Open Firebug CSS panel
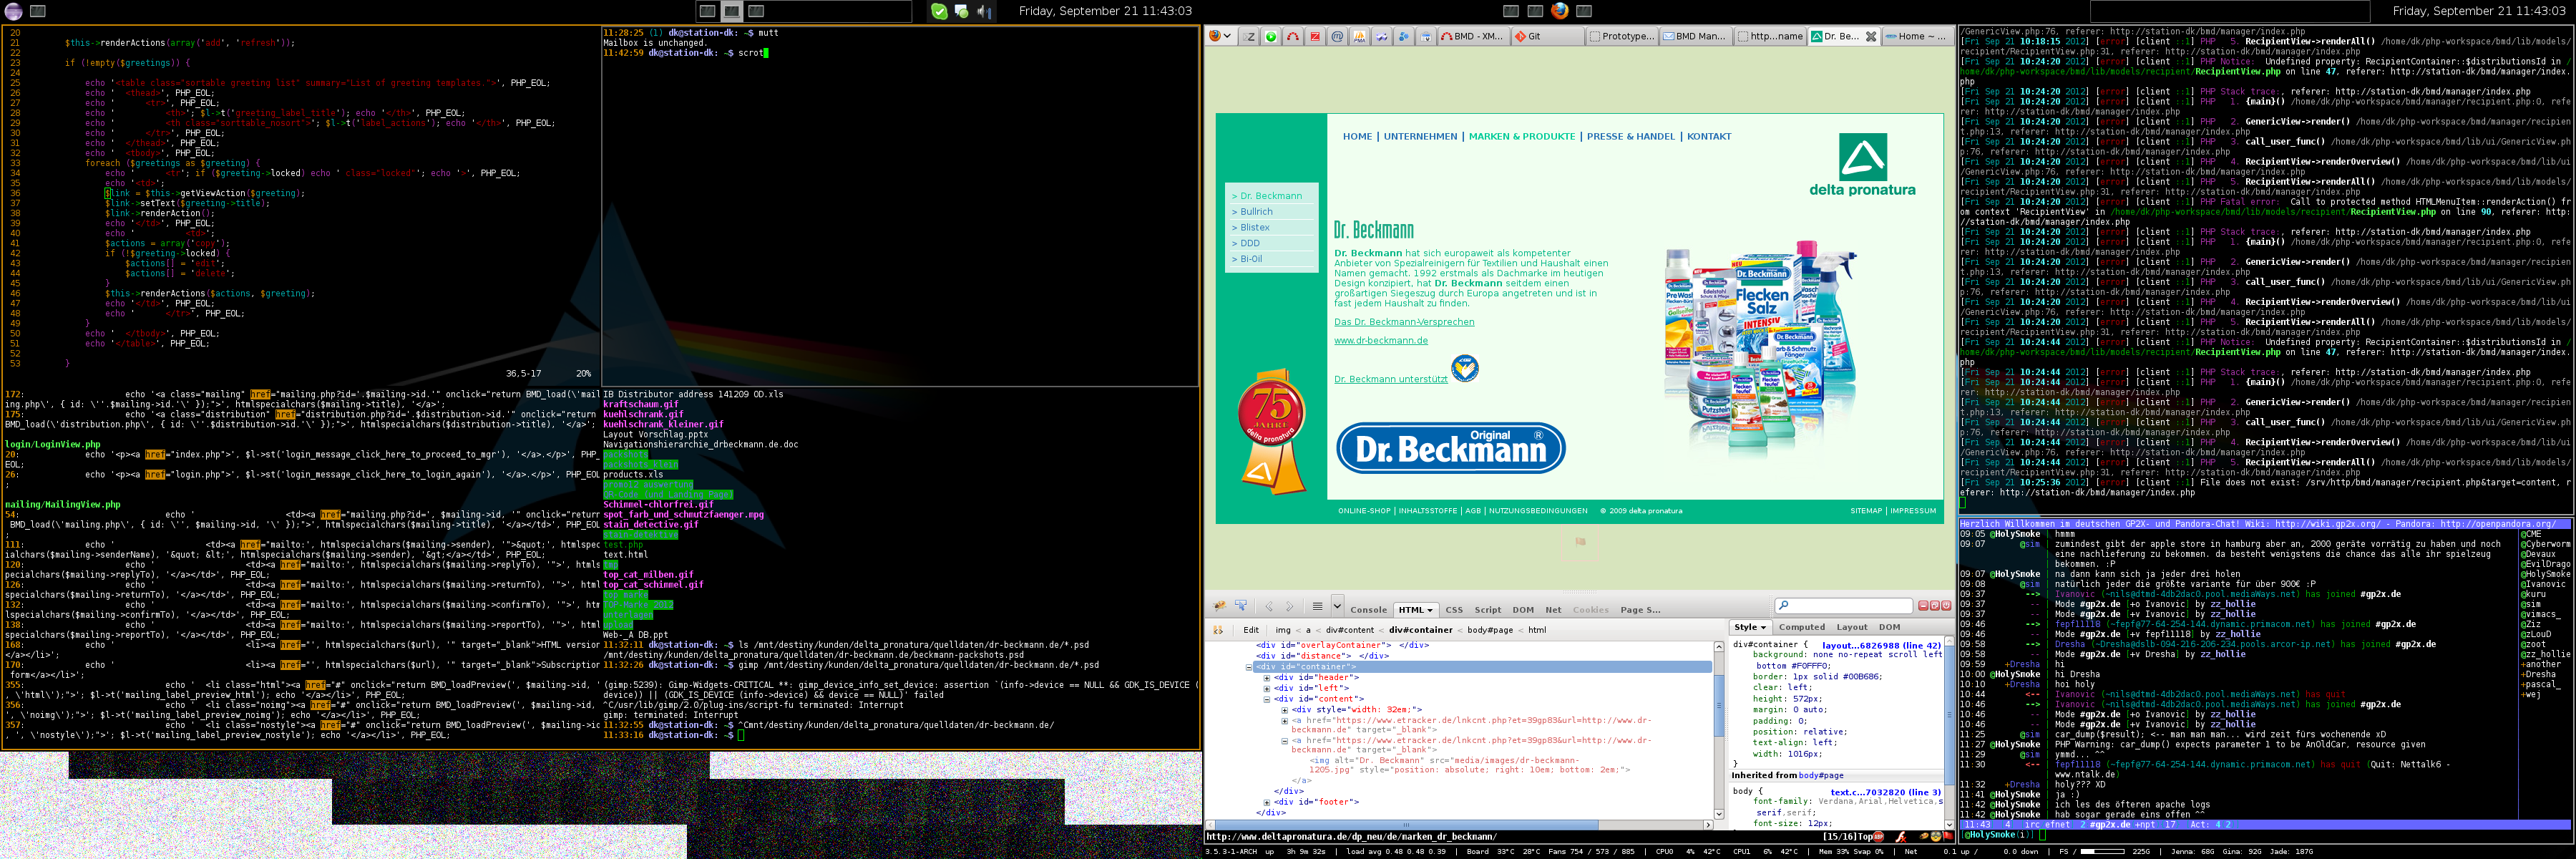The width and height of the screenshot is (2576, 859). [1454, 610]
